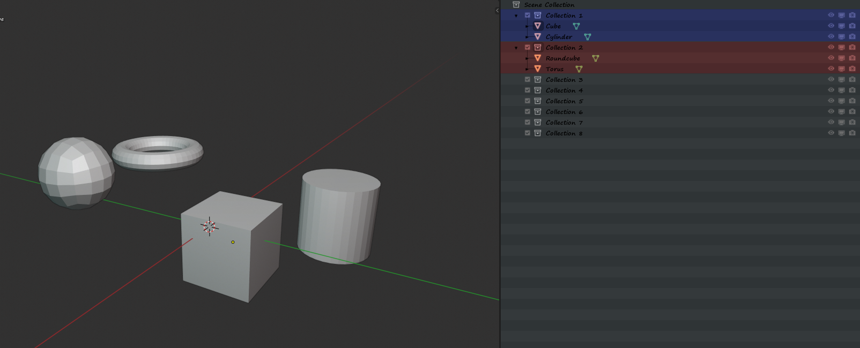Expand the Cube row's child arrow
The width and height of the screenshot is (860, 348).
click(527, 26)
